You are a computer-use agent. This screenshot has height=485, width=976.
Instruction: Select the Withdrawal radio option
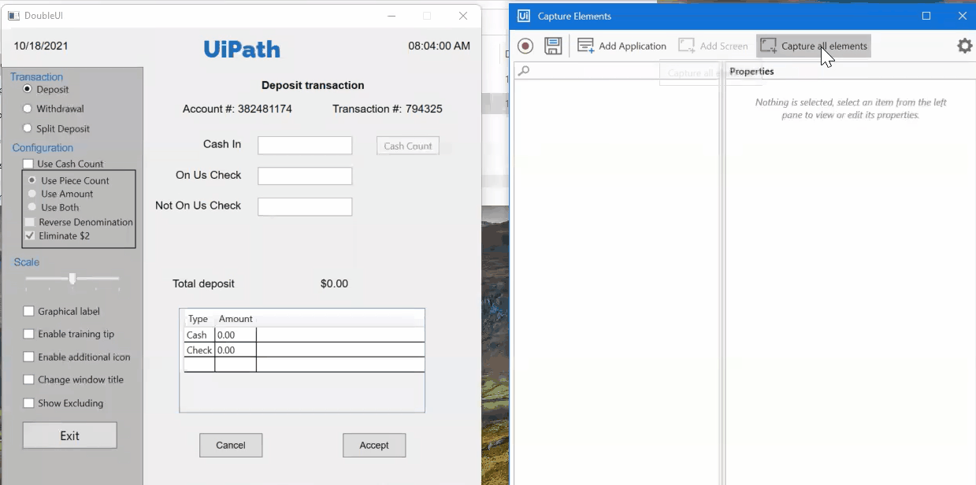pos(28,109)
